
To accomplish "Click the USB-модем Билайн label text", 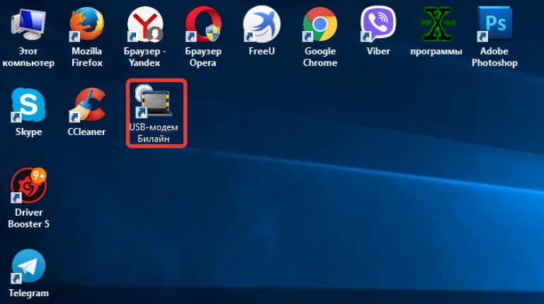I will (x=154, y=133).
